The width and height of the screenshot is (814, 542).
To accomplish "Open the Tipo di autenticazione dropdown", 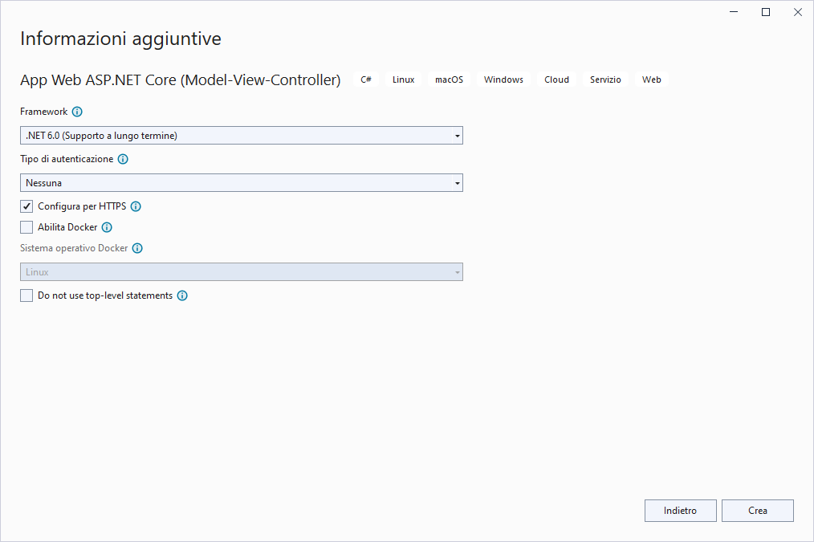I will 242,183.
